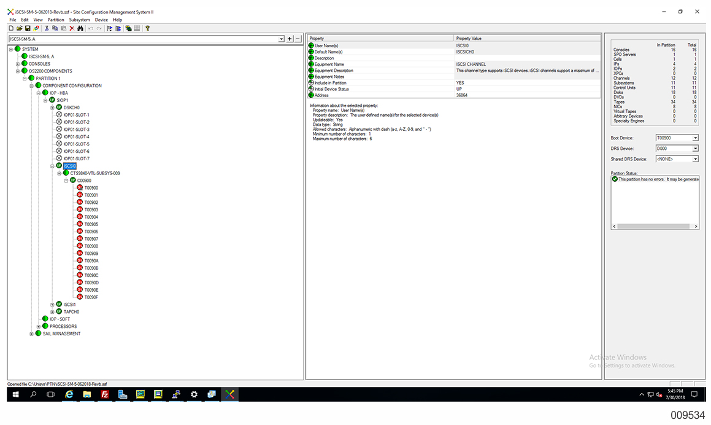Select the IOP01-SLOT-3 tree item
Screen dimensions: 711x425
click(x=76, y=130)
